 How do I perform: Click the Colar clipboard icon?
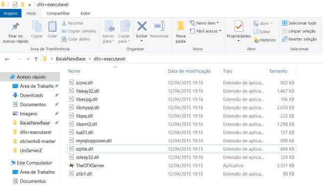52,27
